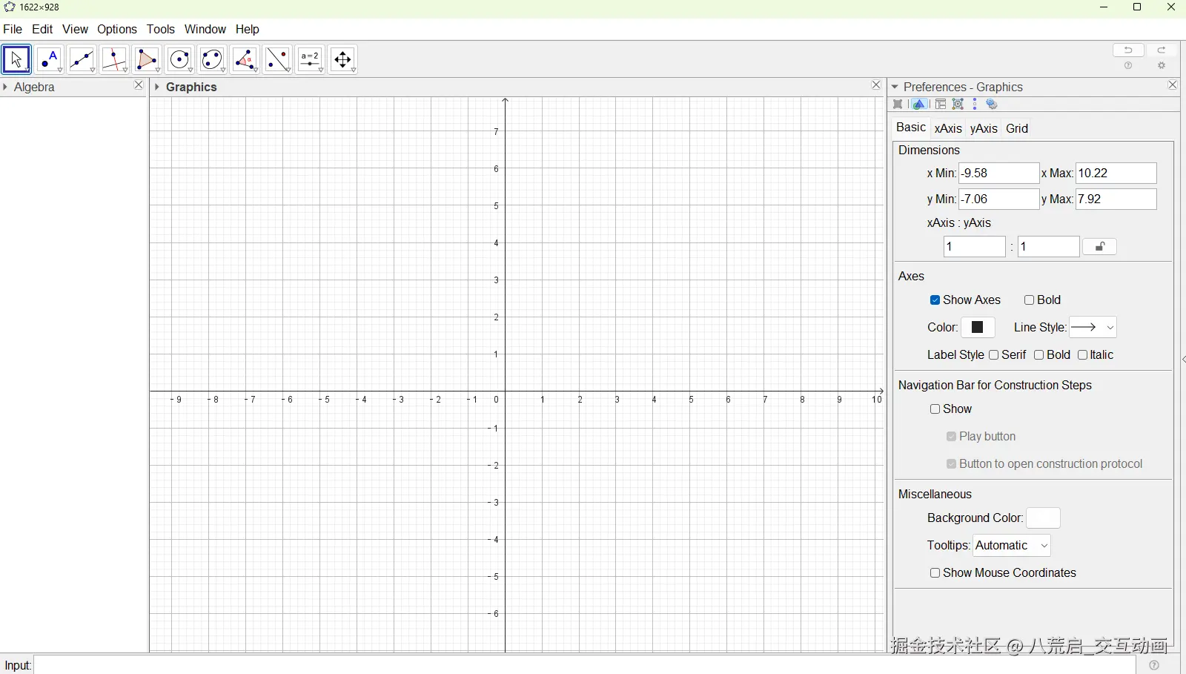
Task: Select the Move Graphics View tool
Action: (342, 59)
